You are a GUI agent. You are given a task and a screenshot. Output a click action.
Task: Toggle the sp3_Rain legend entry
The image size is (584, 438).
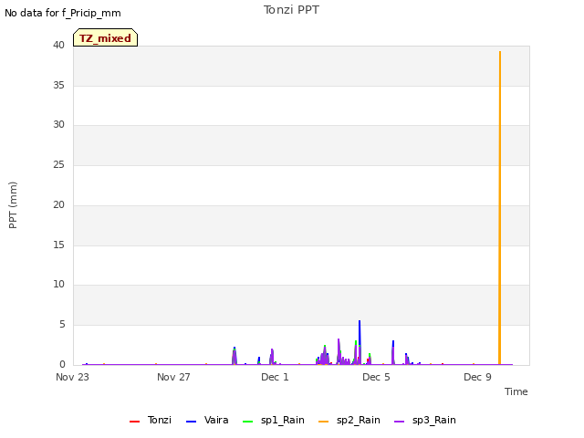pyautogui.click(x=425, y=420)
